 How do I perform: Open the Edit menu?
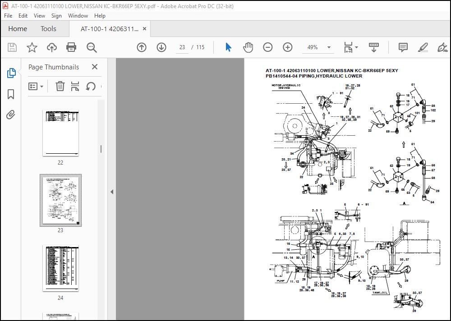point(23,16)
